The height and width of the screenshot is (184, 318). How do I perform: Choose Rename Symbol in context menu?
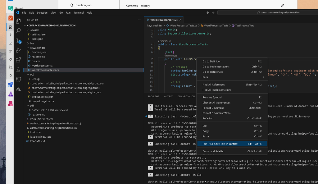tap(232, 97)
